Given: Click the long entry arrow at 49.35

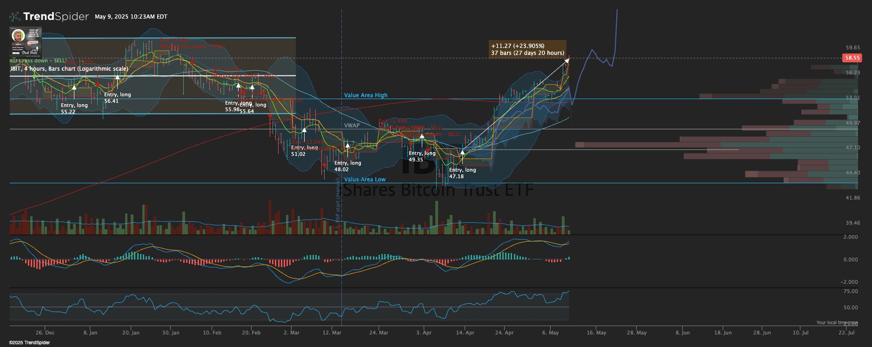Looking at the screenshot, I should click(422, 136).
